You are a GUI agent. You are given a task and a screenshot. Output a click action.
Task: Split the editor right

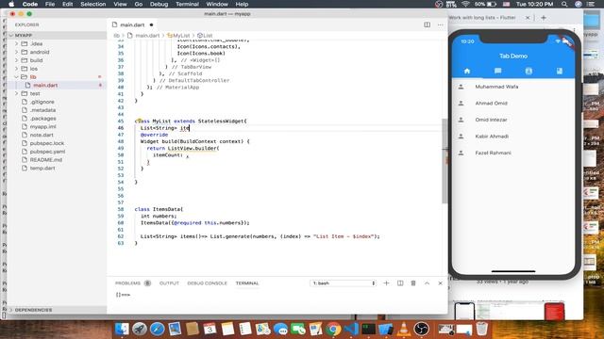point(427,24)
